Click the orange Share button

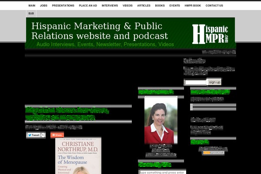click(x=57, y=135)
